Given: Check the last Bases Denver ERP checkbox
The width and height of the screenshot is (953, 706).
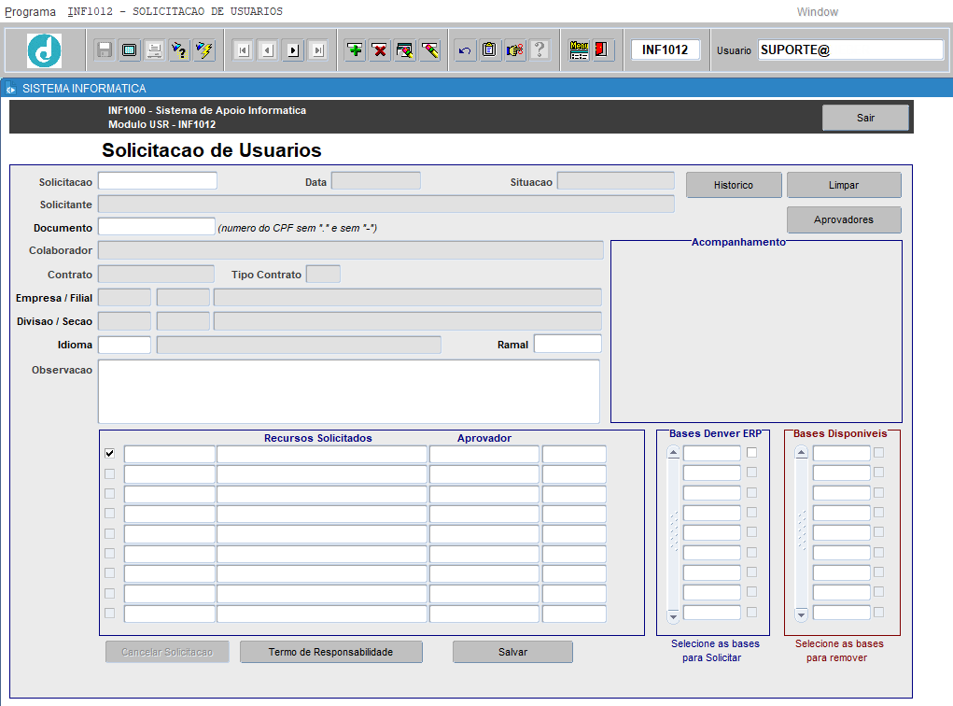Looking at the screenshot, I should [x=751, y=613].
